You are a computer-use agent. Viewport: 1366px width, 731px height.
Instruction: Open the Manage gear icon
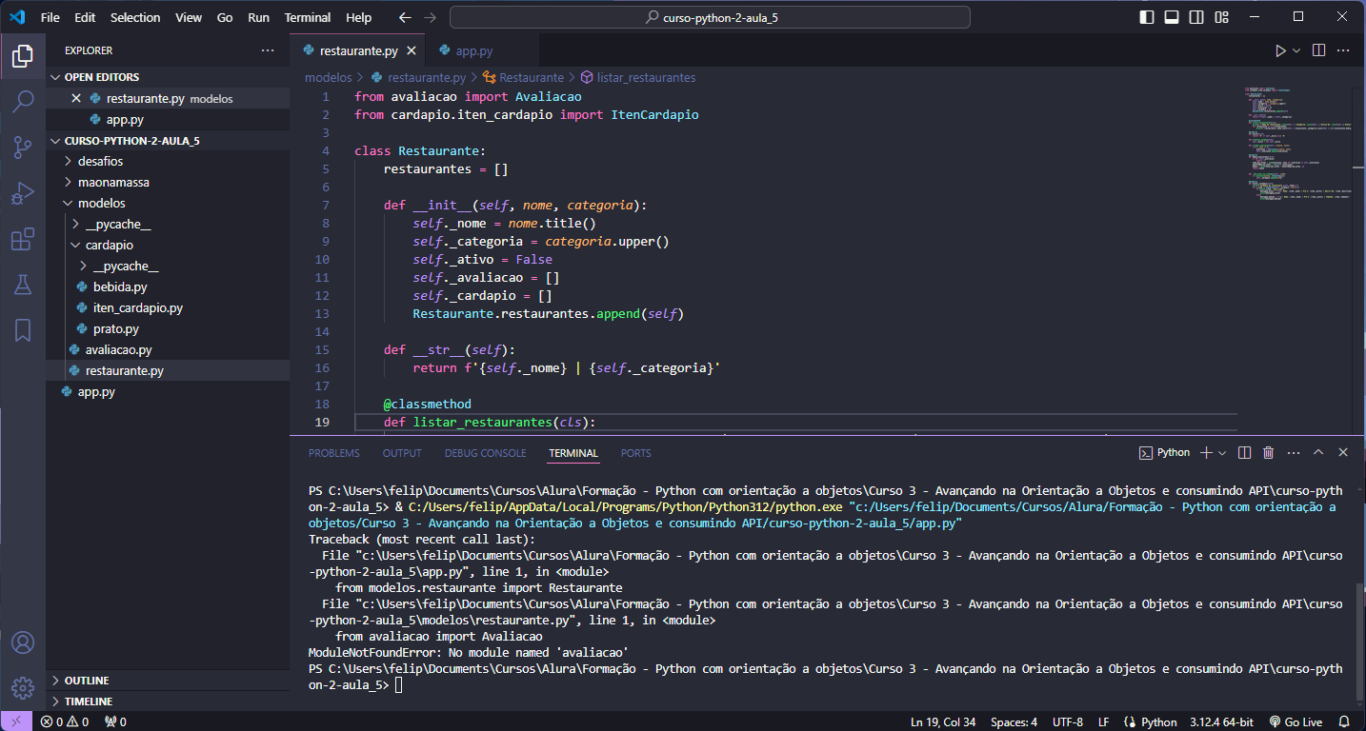(23, 687)
